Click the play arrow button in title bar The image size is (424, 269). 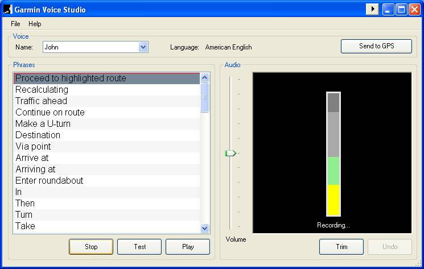(x=372, y=10)
